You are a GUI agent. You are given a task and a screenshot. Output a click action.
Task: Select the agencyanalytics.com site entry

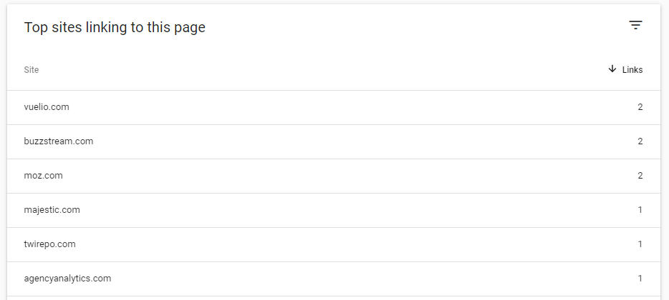click(68, 279)
